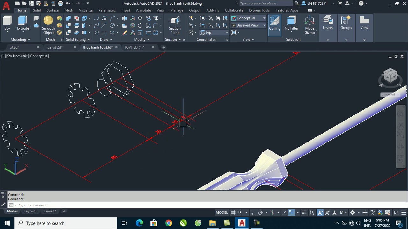Open the annotation scale 1:1 dropdown
The width and height of the screenshot is (408, 229).
(x=343, y=212)
